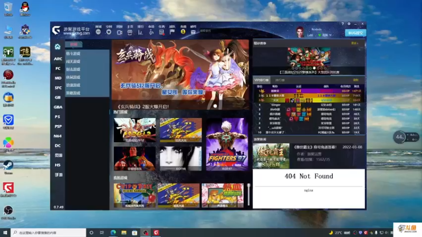This screenshot has width=422, height=237.
Task: Click the user avatar portrait
Action: (x=300, y=32)
